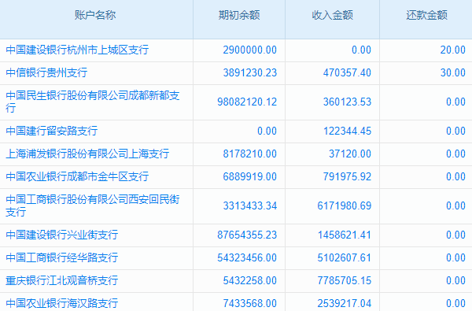Open 中国工商银行股份有限公司西安回民街支行 link
Screen dimensions: 472x311
[93, 205]
